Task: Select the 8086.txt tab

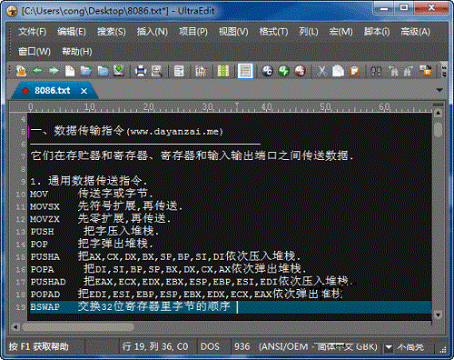Action: (x=52, y=90)
